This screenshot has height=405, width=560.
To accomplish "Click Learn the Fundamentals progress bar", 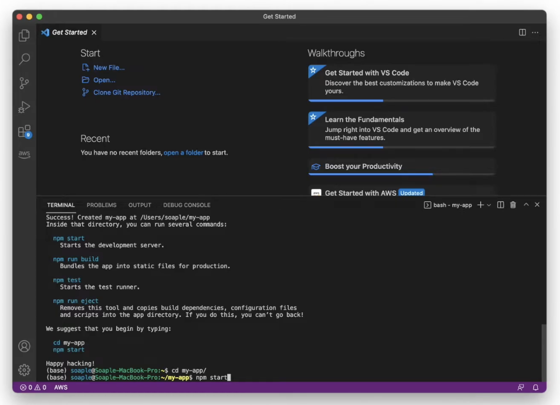I will click(x=402, y=147).
